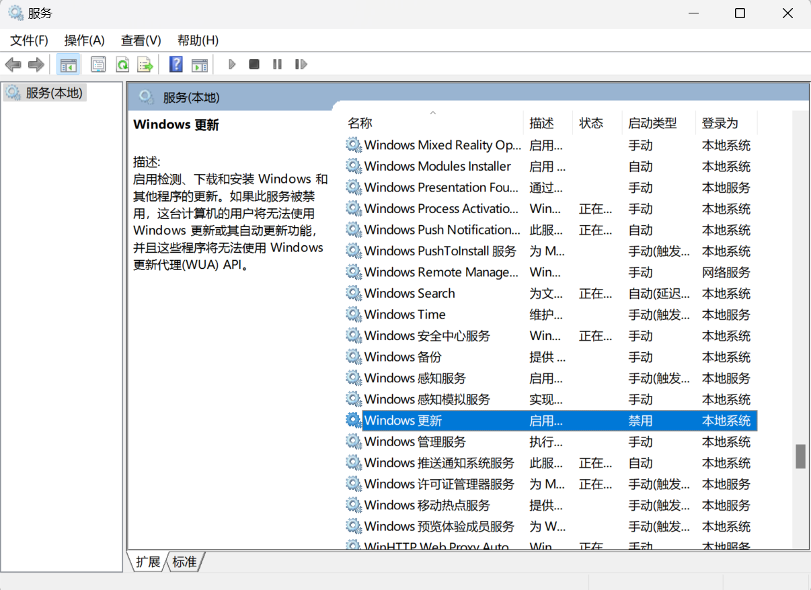The image size is (811, 590).
Task: Click name text Windows Search
Action: click(410, 293)
